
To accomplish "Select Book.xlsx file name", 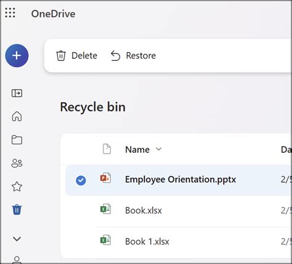I will pyautogui.click(x=144, y=210).
